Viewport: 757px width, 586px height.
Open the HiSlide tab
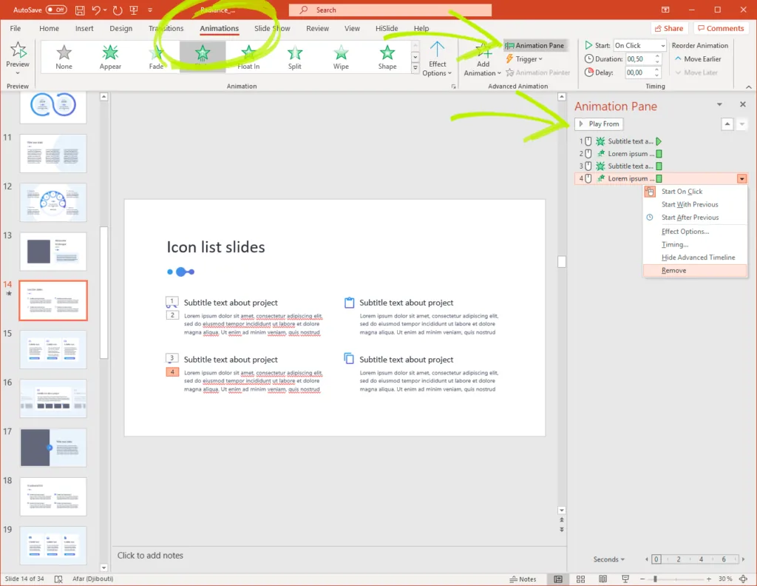coord(387,29)
